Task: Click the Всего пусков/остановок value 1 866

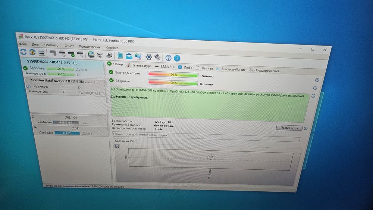Action: tap(158, 129)
